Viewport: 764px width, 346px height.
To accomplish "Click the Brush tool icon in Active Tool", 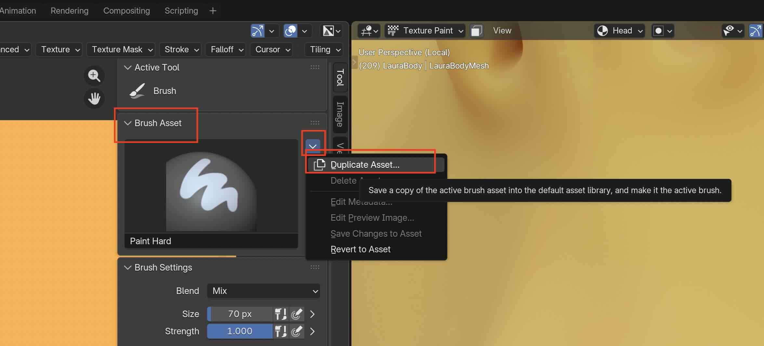I will coord(137,91).
